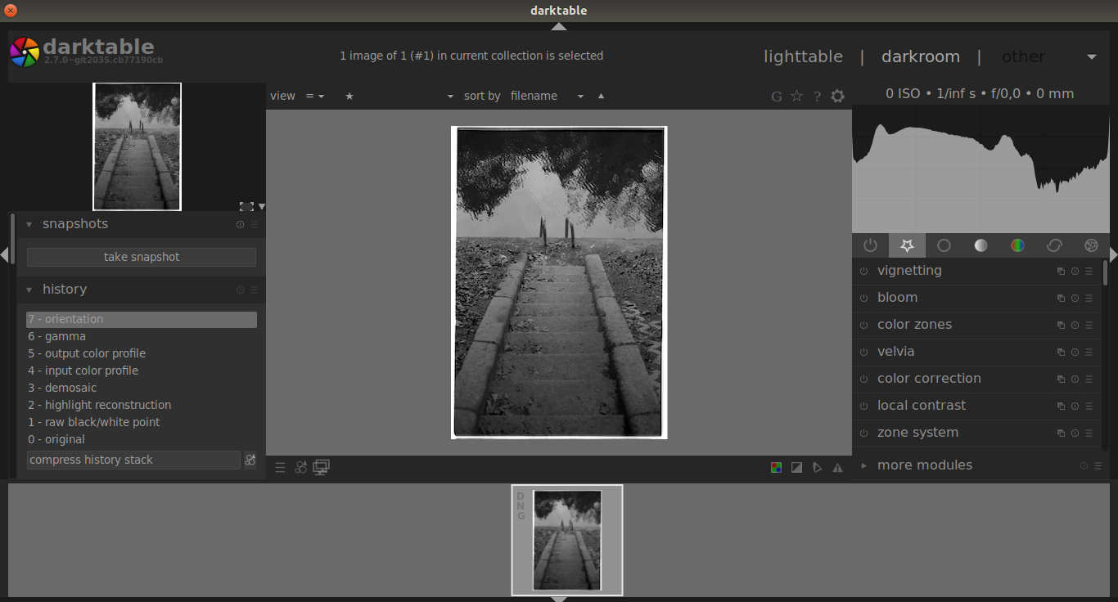Open quick presets menu below image
The width and height of the screenshot is (1118, 602).
(x=280, y=468)
